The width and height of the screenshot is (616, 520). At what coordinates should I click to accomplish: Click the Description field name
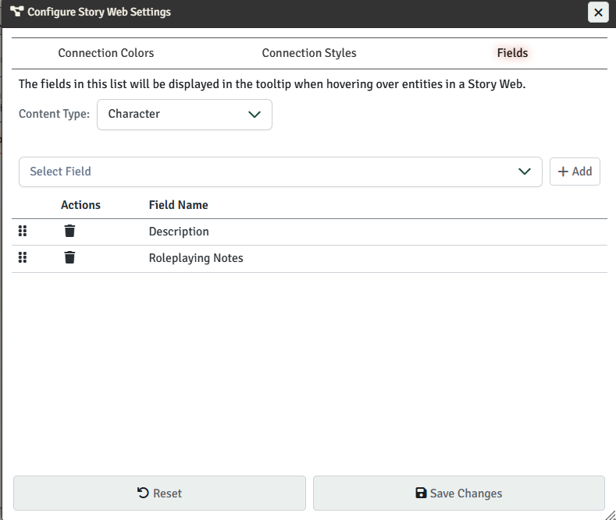pos(179,232)
